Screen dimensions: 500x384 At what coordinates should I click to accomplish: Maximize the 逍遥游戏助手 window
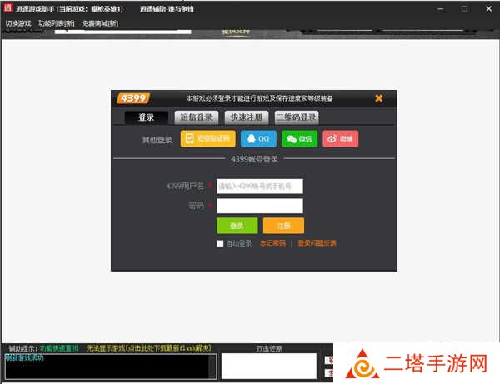click(x=465, y=9)
